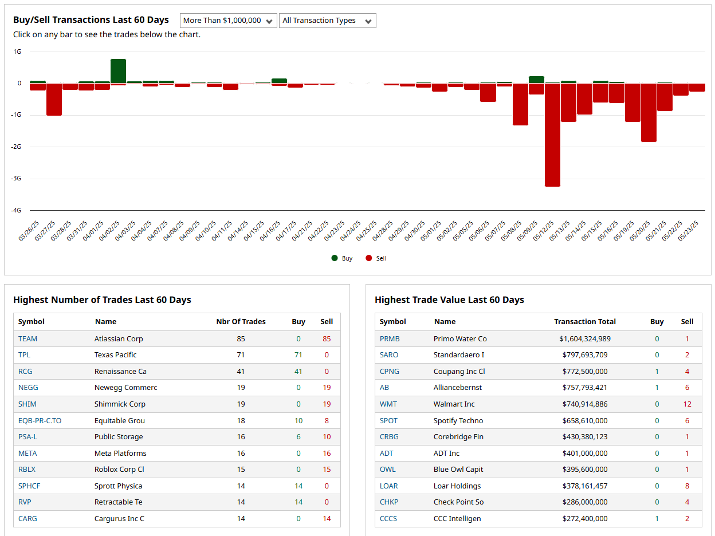
Task: Open the CCCS symbol link
Action: tap(388, 518)
